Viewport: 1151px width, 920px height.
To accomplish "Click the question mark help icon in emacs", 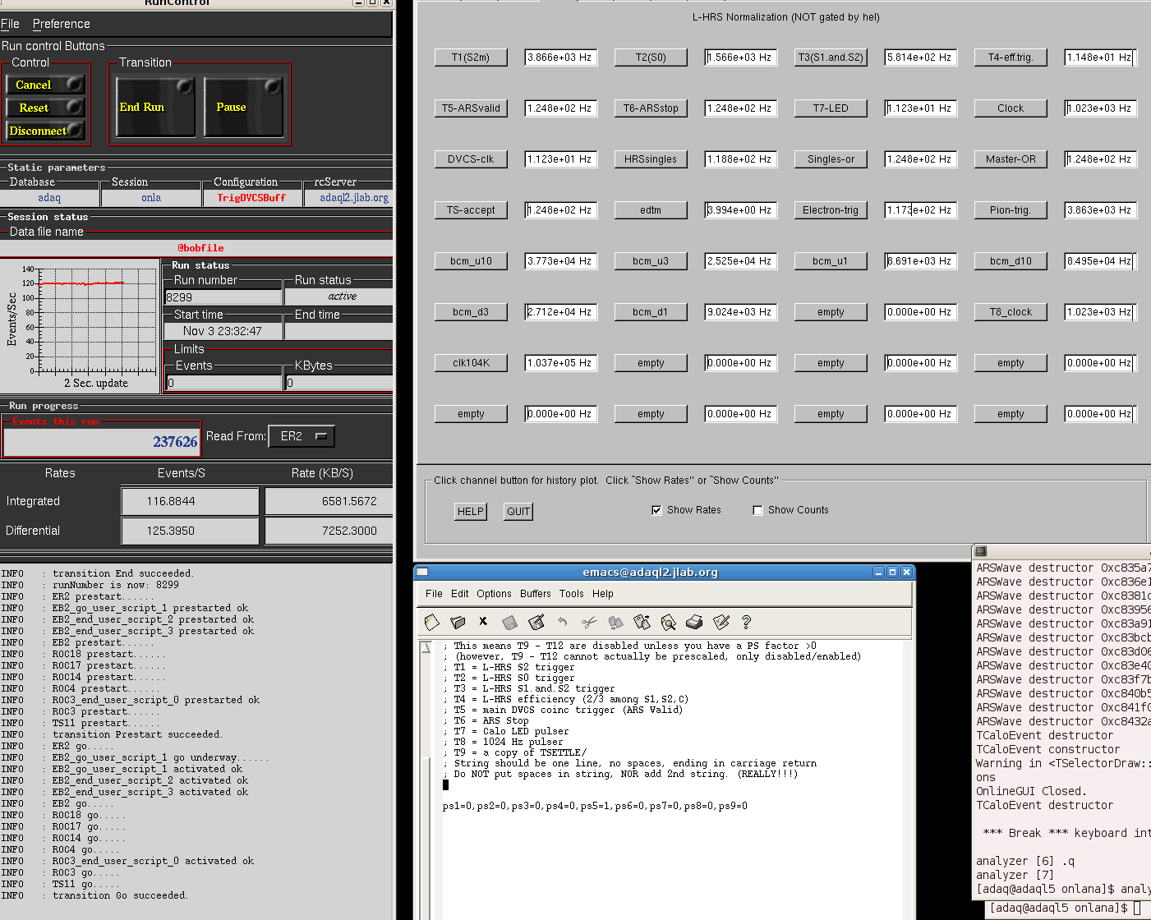I will (746, 623).
